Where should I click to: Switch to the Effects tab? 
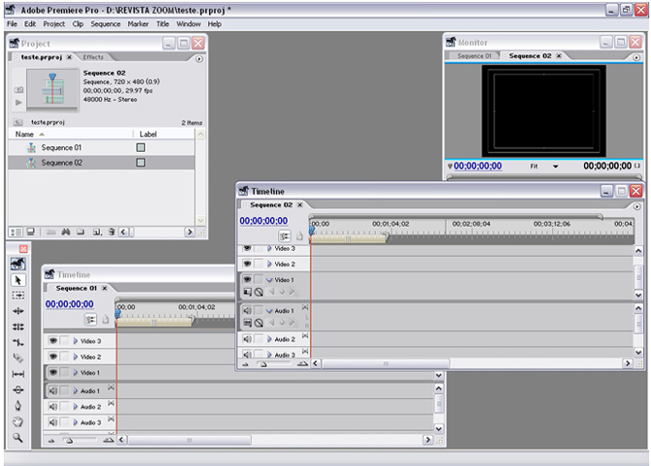(93, 57)
